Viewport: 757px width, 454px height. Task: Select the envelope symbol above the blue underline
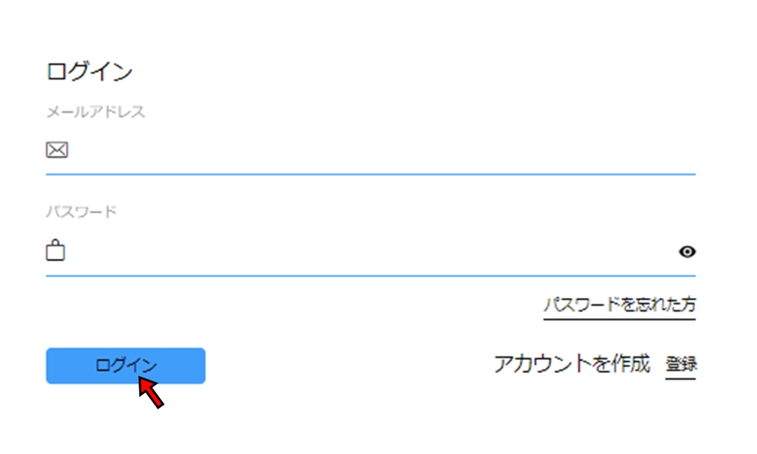(x=57, y=150)
